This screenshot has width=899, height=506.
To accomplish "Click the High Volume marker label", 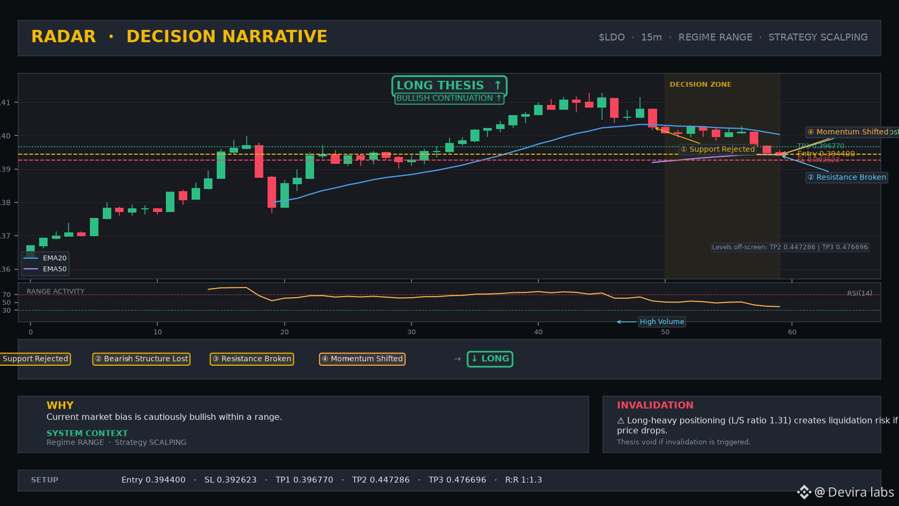I will [x=661, y=322].
